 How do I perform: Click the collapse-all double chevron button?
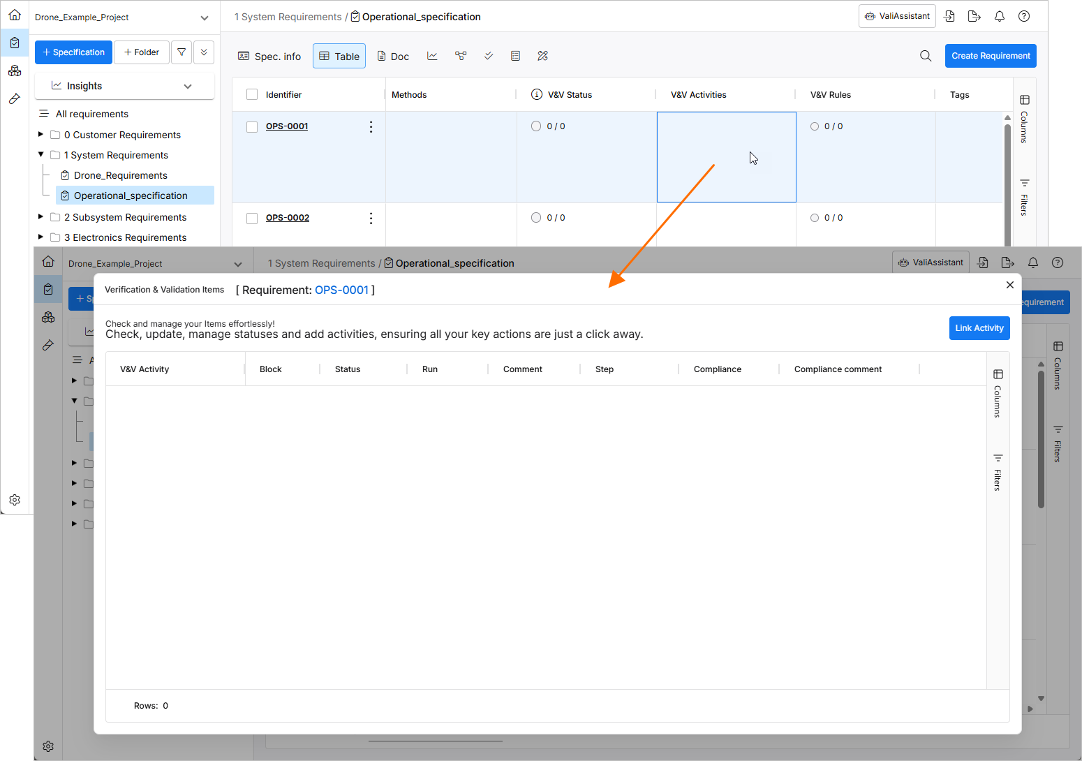[204, 52]
